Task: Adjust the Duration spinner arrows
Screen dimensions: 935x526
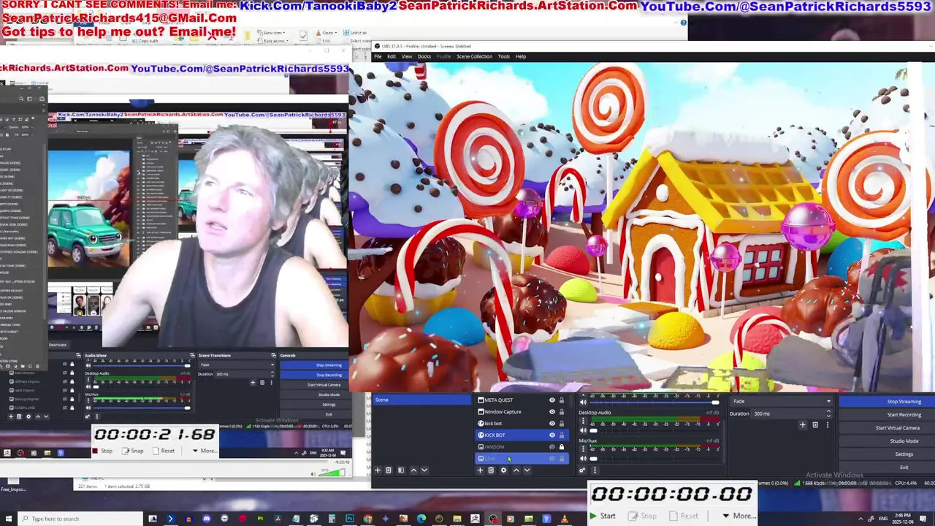Action: pos(828,413)
